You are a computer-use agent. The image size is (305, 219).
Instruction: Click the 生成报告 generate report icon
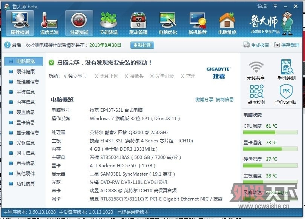tap(247, 45)
